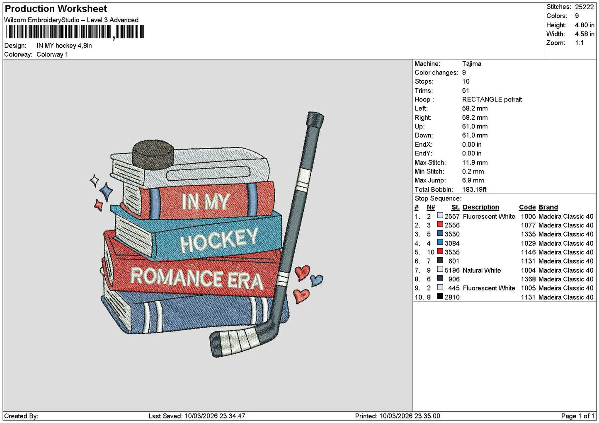Screen dimensions: 599x423
Task: Click the Description column header
Action: (481, 207)
